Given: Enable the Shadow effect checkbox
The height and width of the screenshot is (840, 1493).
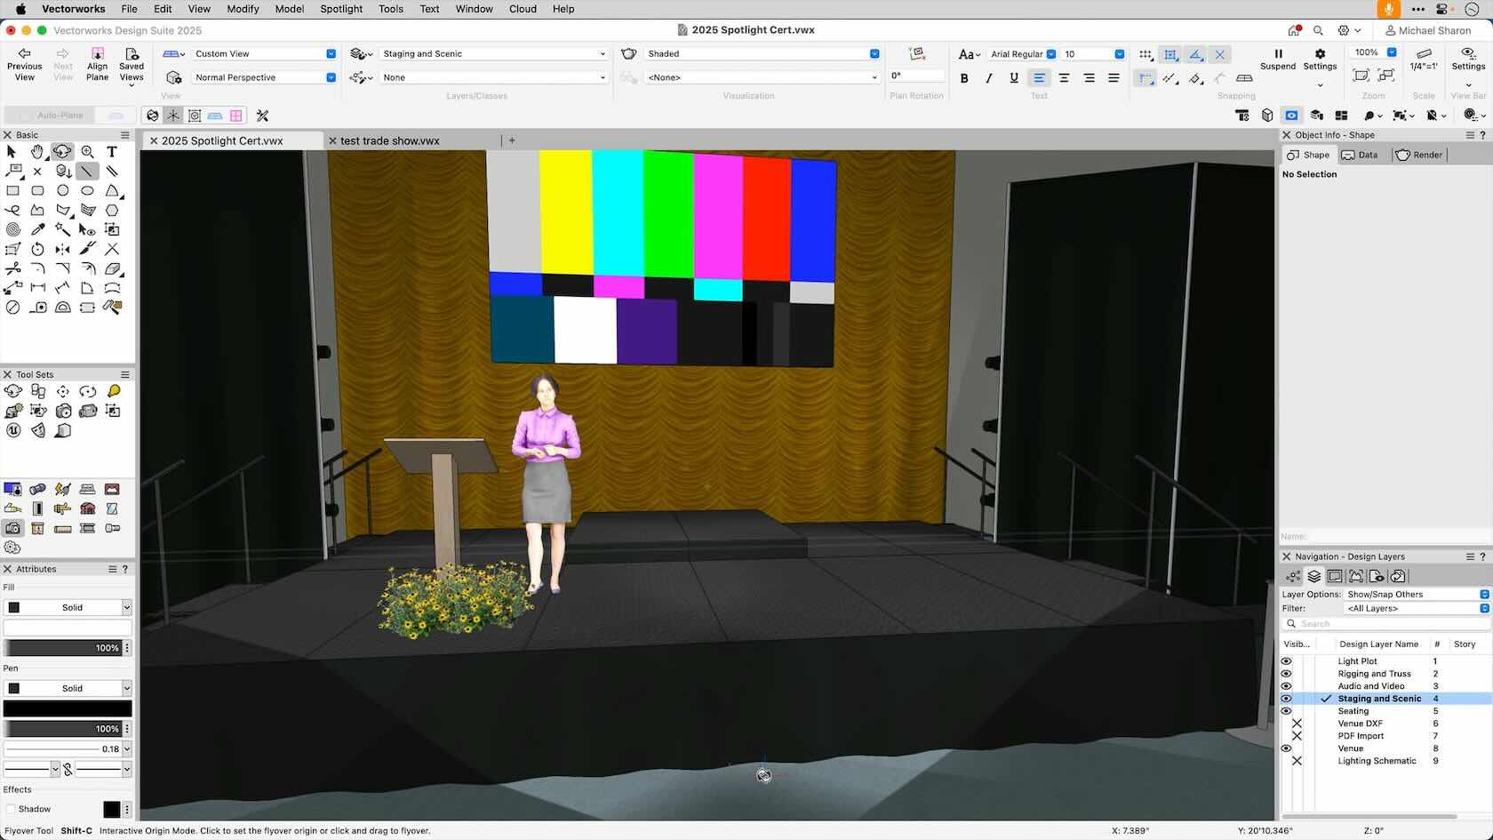Looking at the screenshot, I should point(11,809).
